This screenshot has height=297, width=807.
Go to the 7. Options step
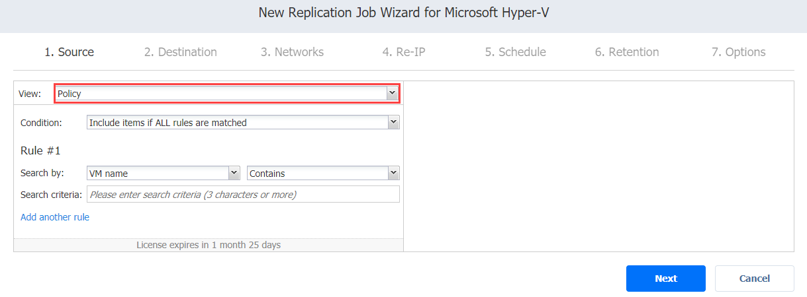coord(739,52)
